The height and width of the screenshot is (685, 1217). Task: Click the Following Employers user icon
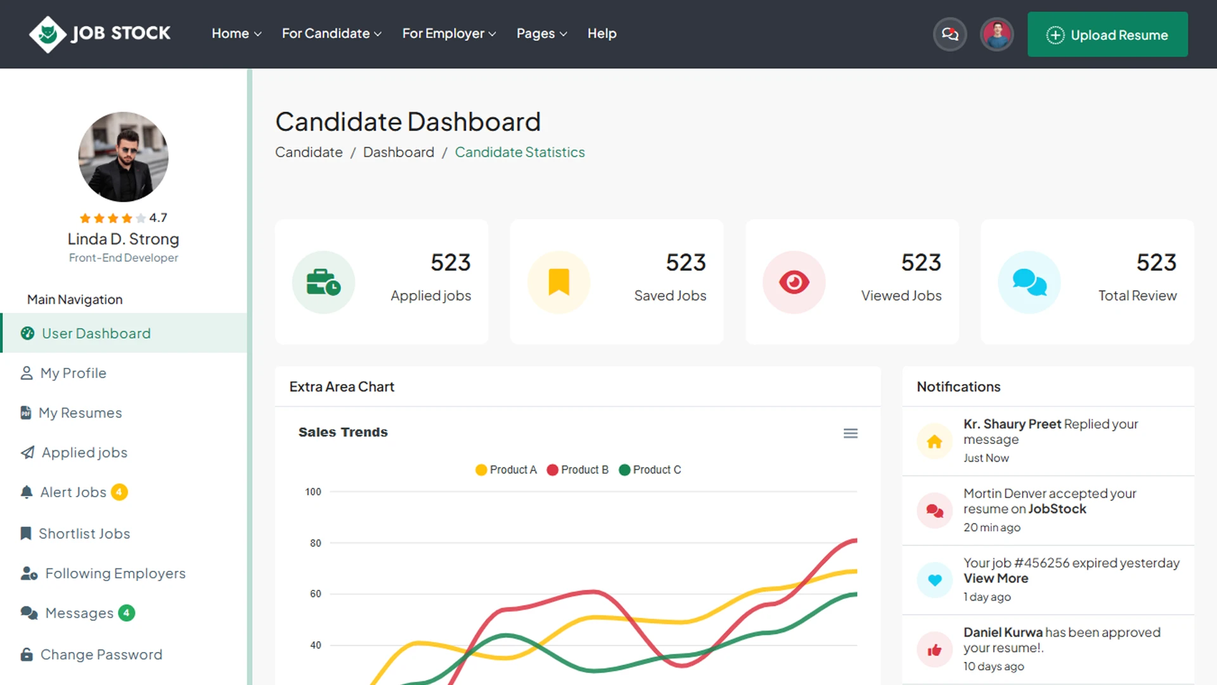[x=29, y=573]
